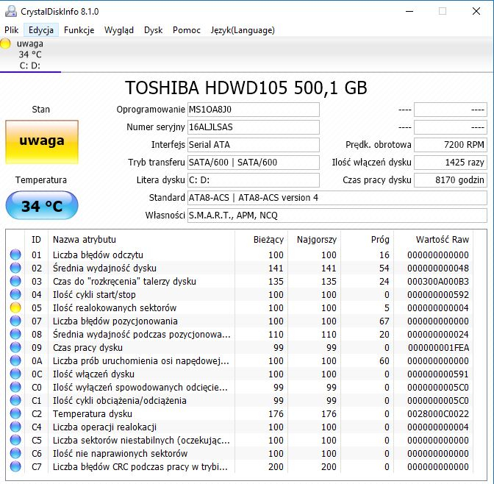
Task: Click the blue status icon for attribute C6
Action: (x=15, y=453)
